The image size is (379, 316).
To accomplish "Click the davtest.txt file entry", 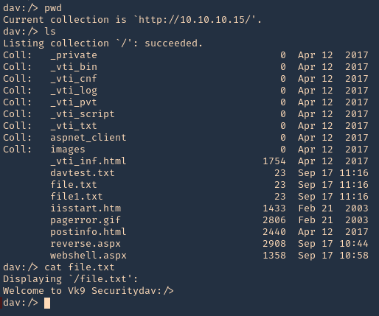I will coord(83,173).
